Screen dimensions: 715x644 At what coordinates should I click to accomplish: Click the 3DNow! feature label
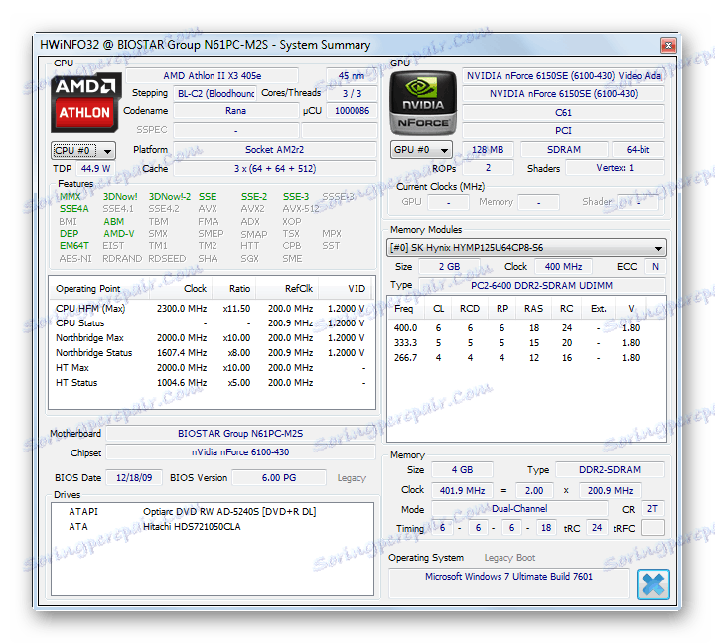(120, 196)
